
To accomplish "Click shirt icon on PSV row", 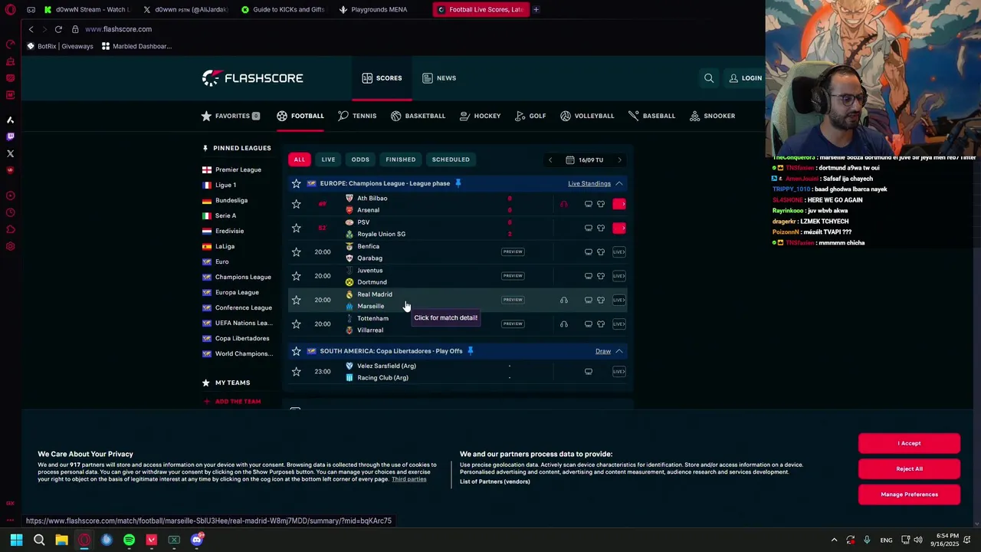I will coord(601,228).
